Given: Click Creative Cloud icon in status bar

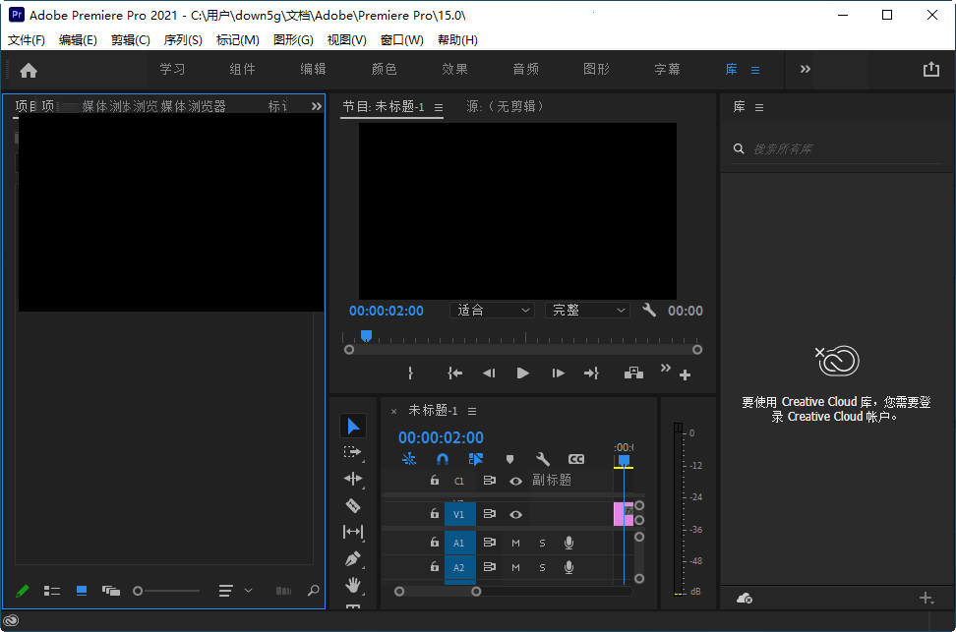Looking at the screenshot, I should click(11, 621).
